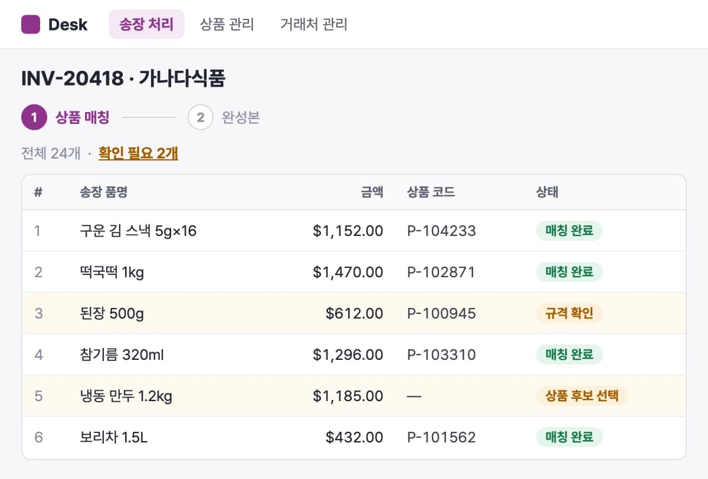The height and width of the screenshot is (479, 708).
Task: Click product code P-104233
Action: point(441,231)
